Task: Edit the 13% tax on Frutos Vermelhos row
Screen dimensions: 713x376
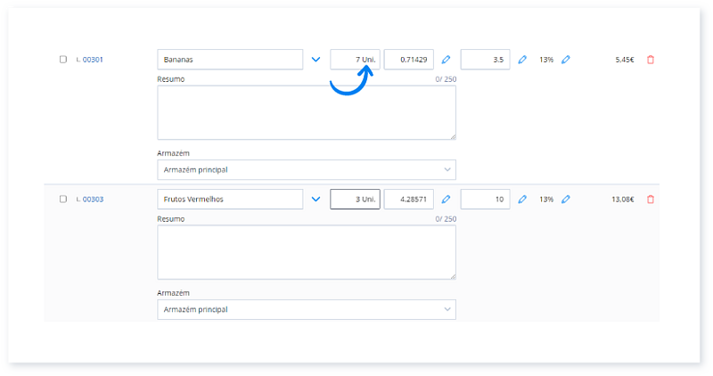Action: point(566,200)
